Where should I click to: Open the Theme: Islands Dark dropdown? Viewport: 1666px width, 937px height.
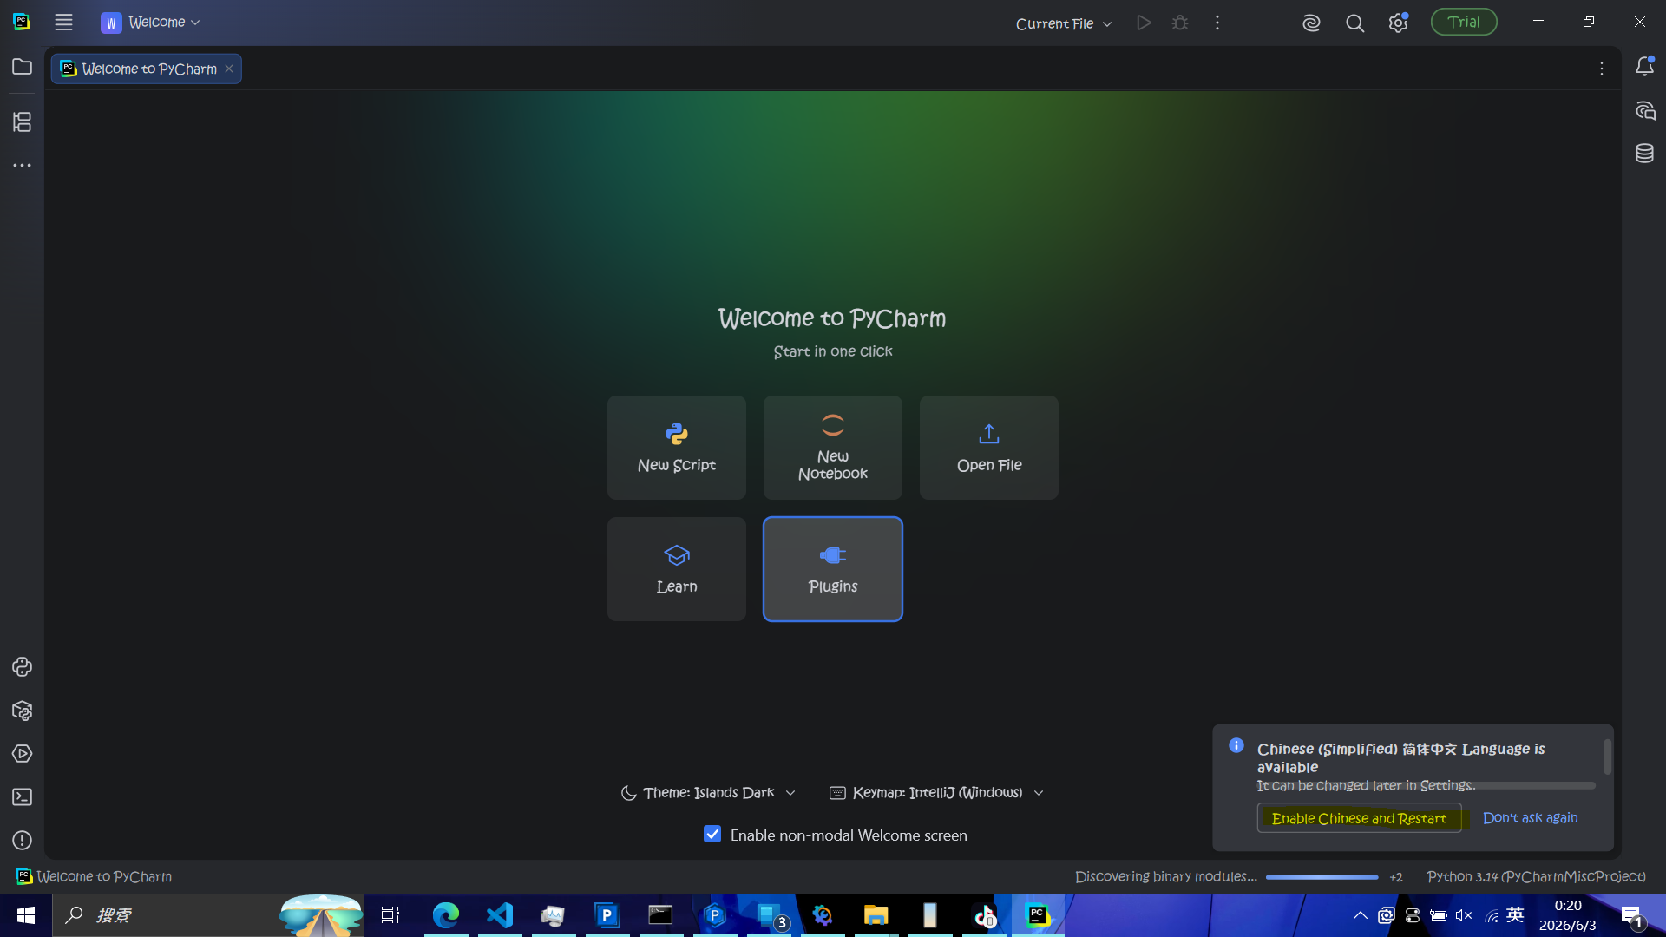point(708,793)
